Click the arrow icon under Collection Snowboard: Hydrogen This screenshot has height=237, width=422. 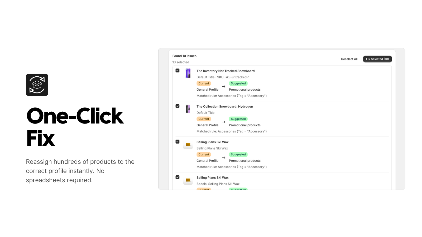[223, 122]
